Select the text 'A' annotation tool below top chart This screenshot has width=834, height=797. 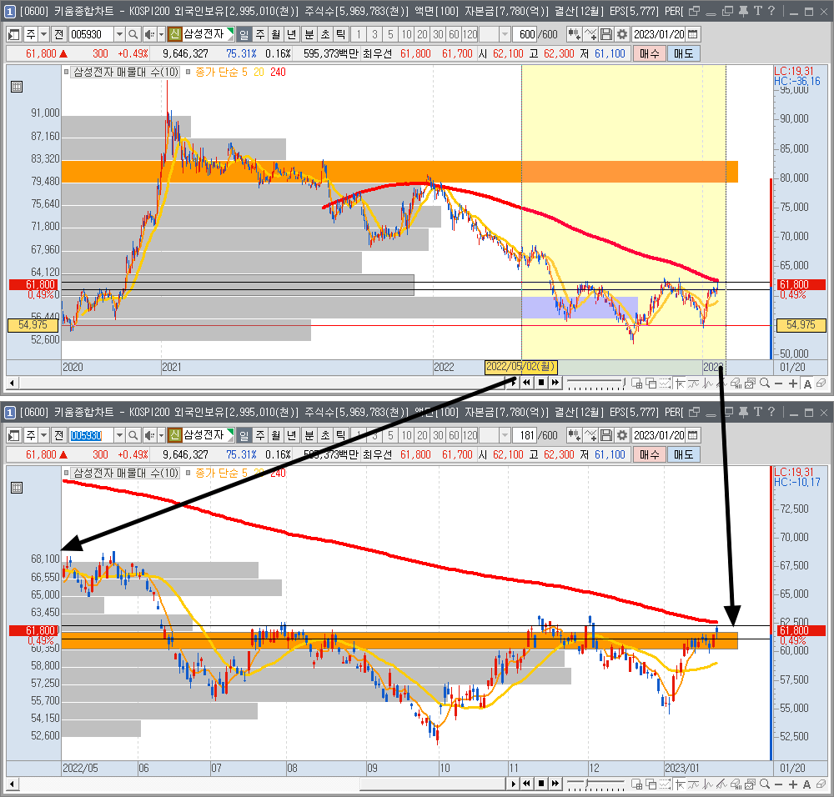point(807,383)
